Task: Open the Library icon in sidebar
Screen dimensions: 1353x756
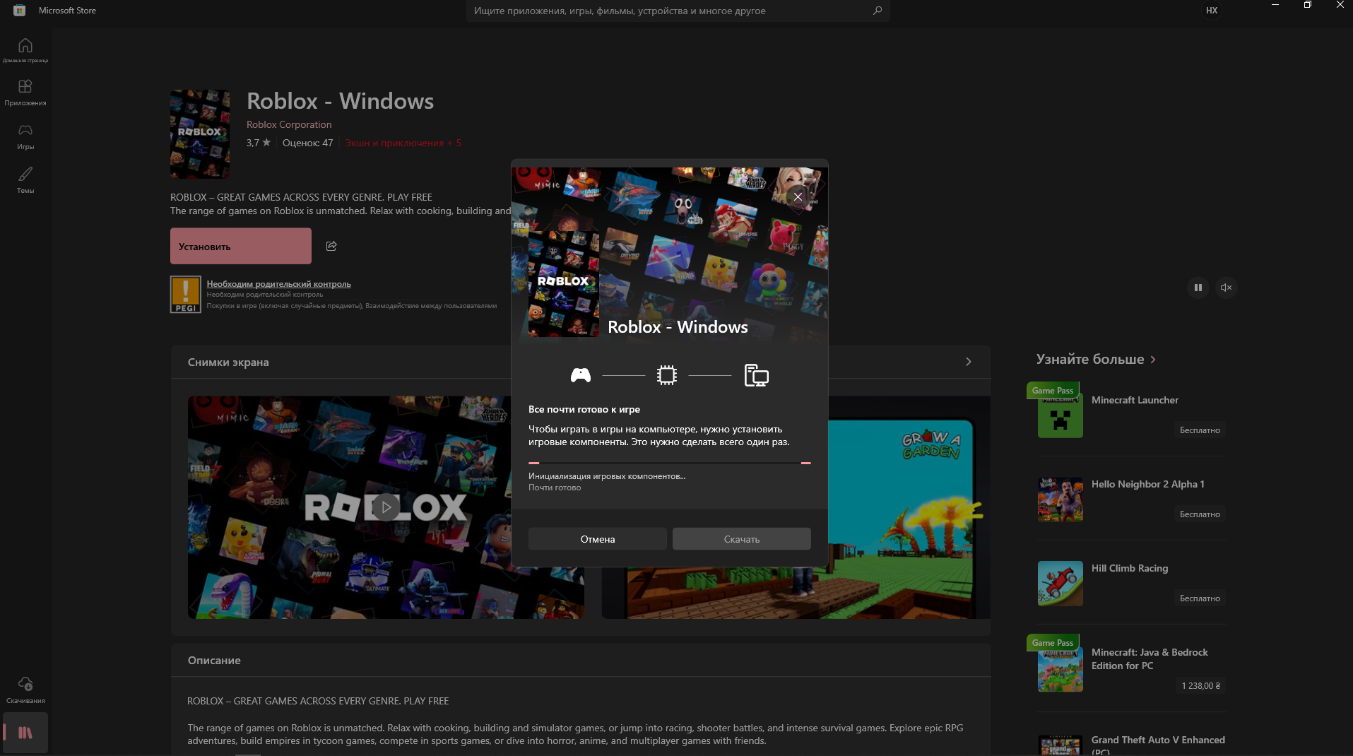Action: point(25,733)
